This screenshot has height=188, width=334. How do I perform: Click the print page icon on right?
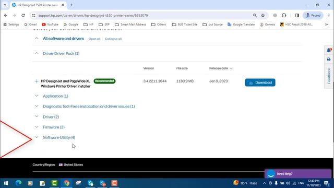point(329,60)
